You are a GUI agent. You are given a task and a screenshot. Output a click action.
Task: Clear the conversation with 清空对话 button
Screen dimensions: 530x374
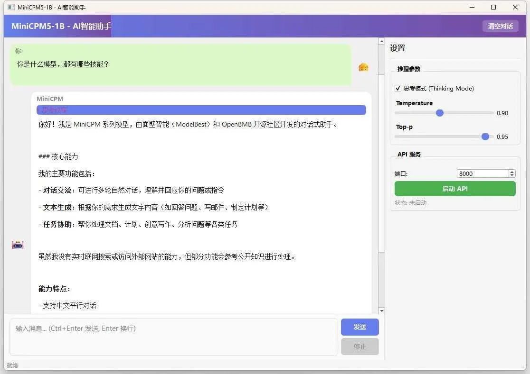coord(500,26)
